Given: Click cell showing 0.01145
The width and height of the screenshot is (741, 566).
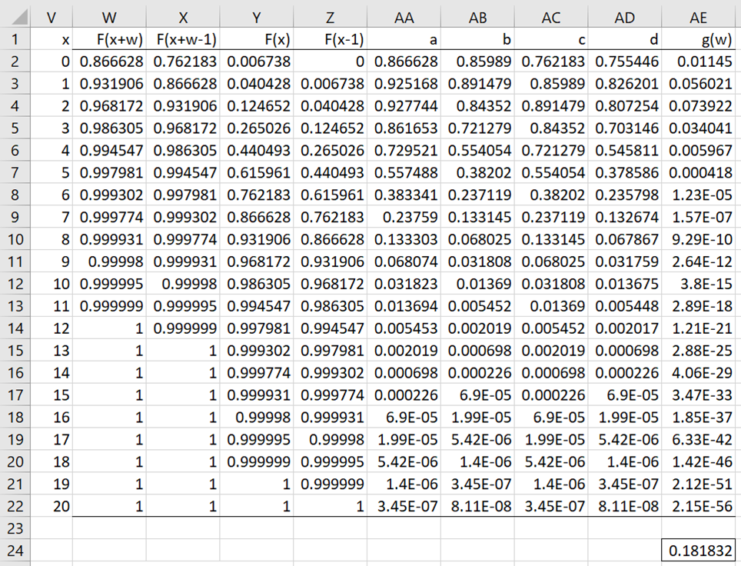Looking at the screenshot, I should [699, 62].
